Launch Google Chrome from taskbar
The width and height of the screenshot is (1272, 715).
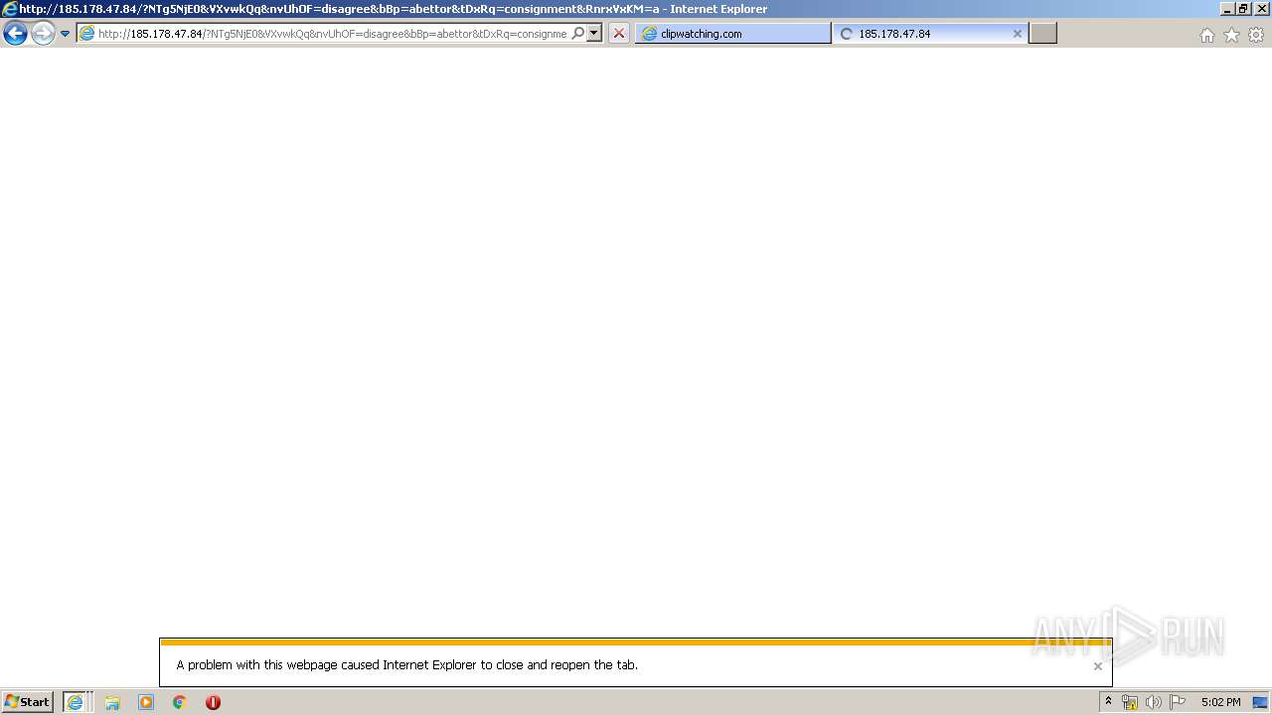(x=179, y=702)
